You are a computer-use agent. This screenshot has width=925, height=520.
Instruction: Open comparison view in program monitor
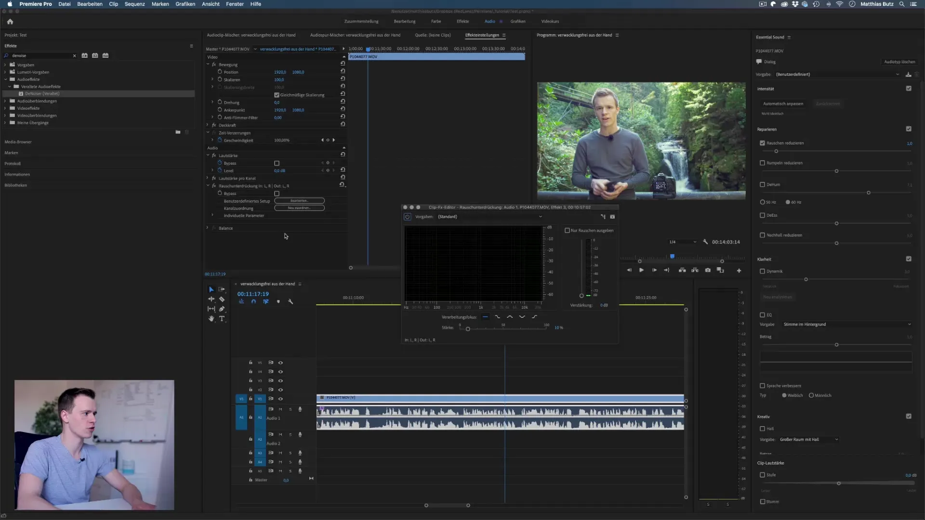(x=720, y=270)
